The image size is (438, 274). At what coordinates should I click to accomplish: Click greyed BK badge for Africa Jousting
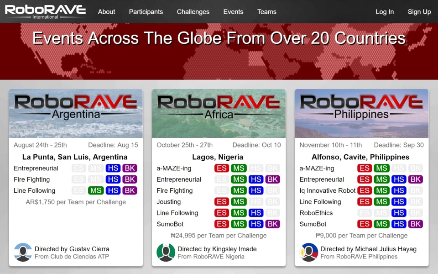point(273,201)
